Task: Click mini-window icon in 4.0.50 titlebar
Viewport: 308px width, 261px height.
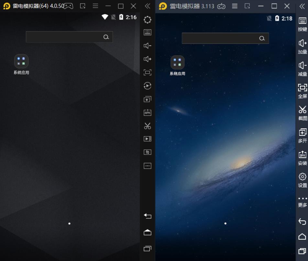Action: (83, 6)
